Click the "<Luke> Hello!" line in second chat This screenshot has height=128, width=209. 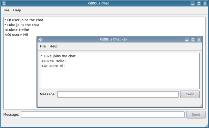pos(53,61)
